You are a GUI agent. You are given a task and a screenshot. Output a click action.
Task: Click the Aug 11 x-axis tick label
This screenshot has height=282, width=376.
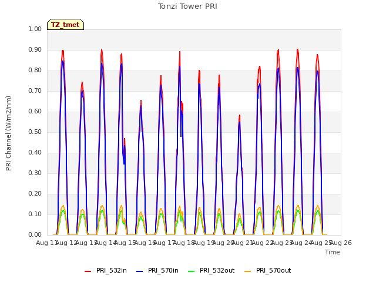click(x=46, y=243)
